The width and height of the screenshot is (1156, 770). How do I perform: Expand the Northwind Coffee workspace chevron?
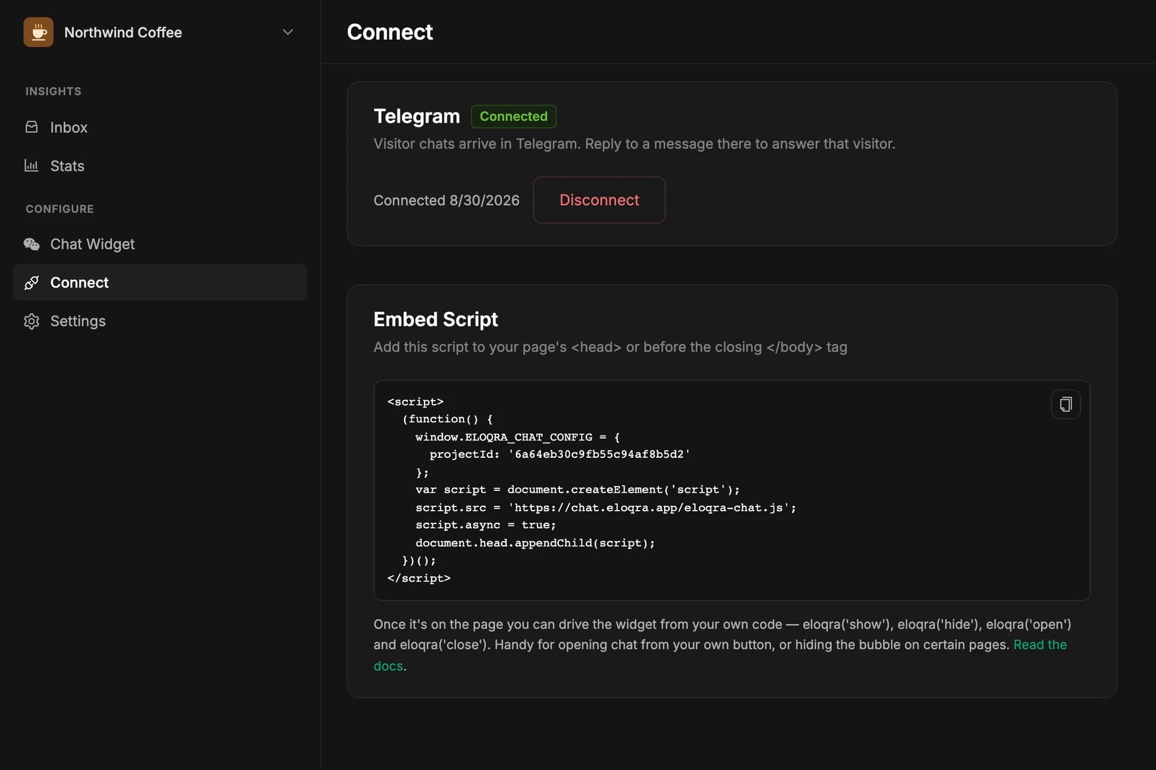coord(288,32)
